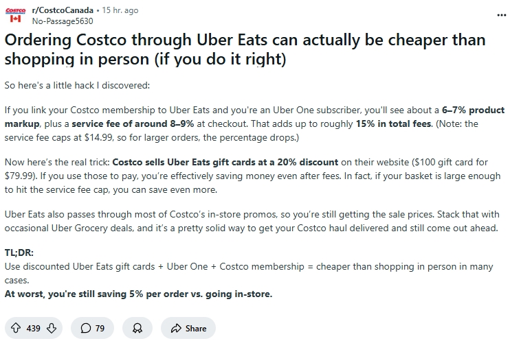
Task: Select the Share text label
Action: coord(196,329)
